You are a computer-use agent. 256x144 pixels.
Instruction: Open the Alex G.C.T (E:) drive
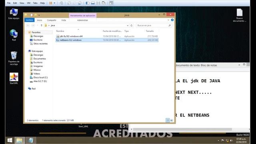[40, 81]
